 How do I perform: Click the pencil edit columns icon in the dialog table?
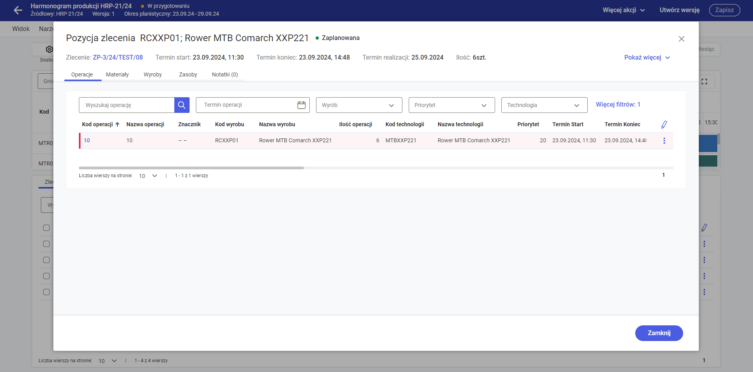pyautogui.click(x=664, y=125)
